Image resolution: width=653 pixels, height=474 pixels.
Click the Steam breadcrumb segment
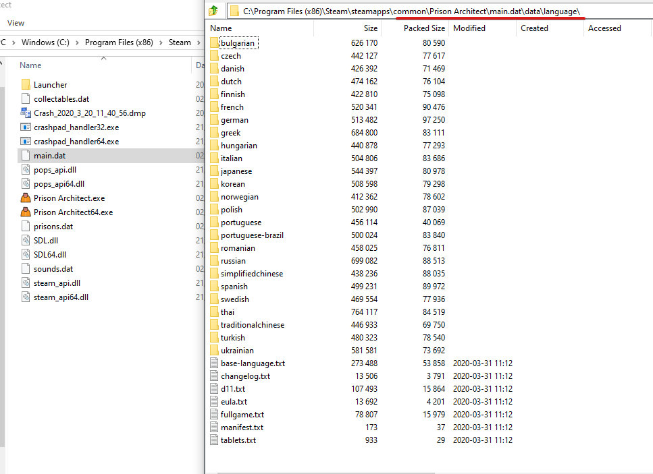tap(180, 42)
